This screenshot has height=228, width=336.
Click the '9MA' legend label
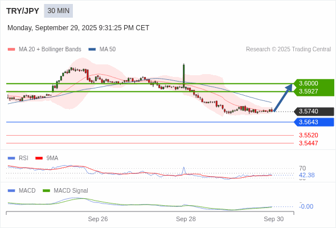pos(52,158)
